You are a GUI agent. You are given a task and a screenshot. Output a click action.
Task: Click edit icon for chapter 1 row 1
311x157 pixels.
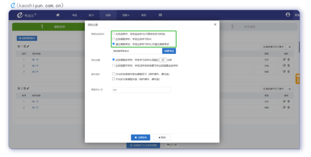(284, 59)
